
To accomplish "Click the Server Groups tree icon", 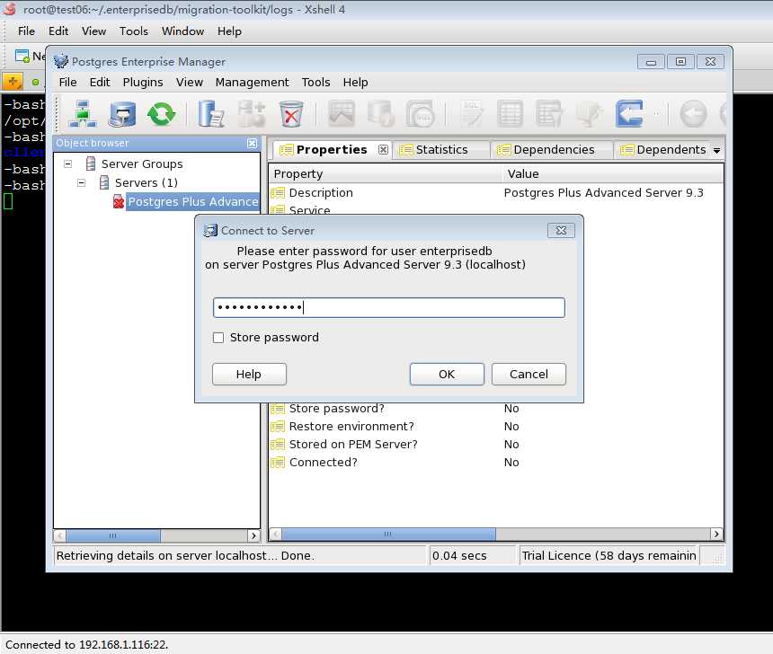I will pyautogui.click(x=91, y=163).
